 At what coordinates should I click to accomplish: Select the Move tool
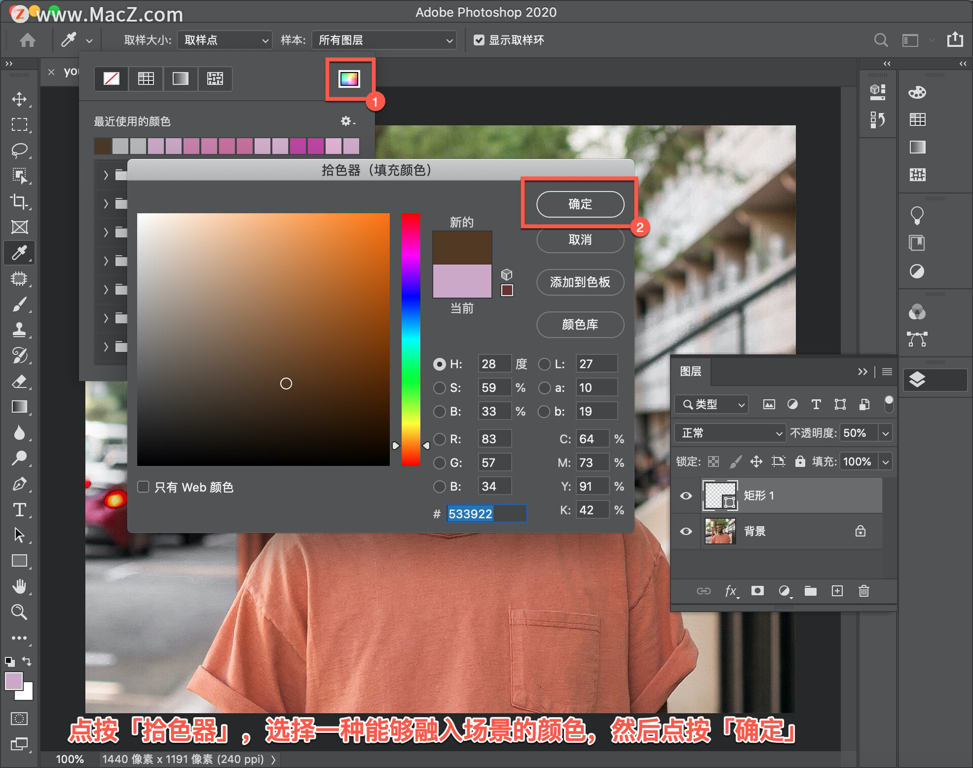19,99
